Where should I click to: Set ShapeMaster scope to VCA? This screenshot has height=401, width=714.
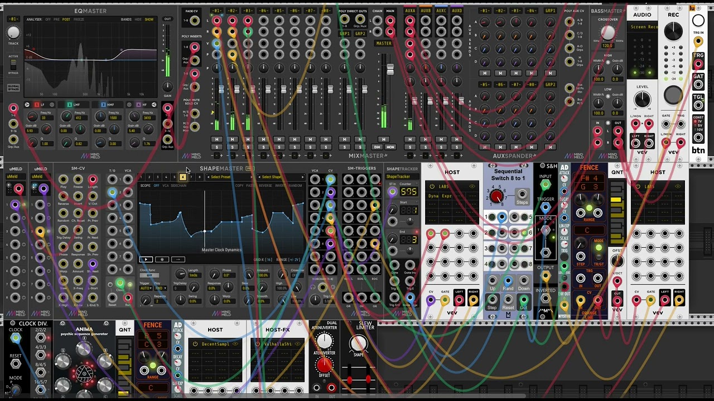(165, 185)
